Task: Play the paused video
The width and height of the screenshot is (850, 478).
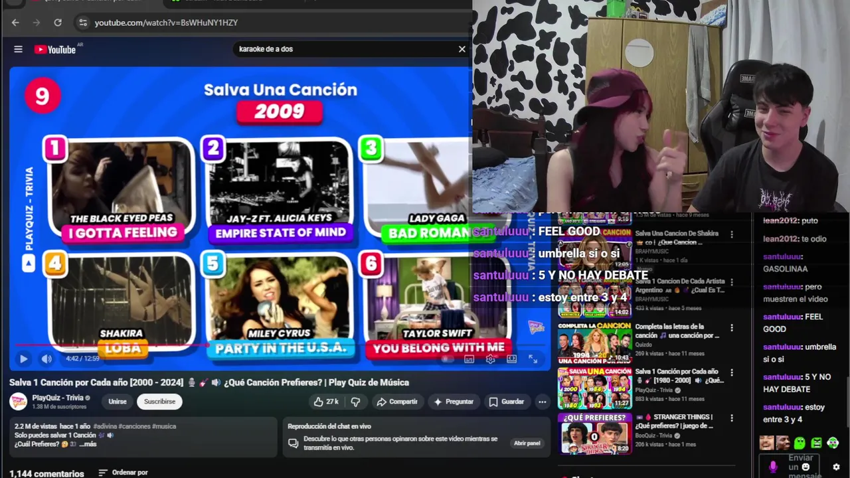Action: point(23,358)
